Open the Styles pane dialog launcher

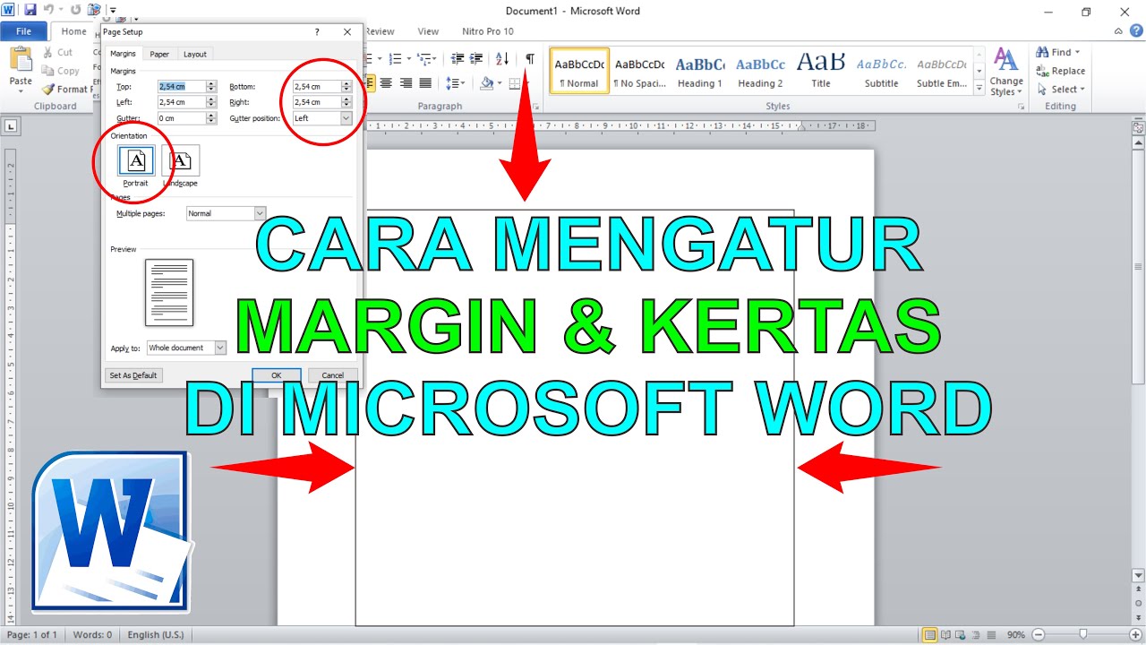pyautogui.click(x=1022, y=107)
